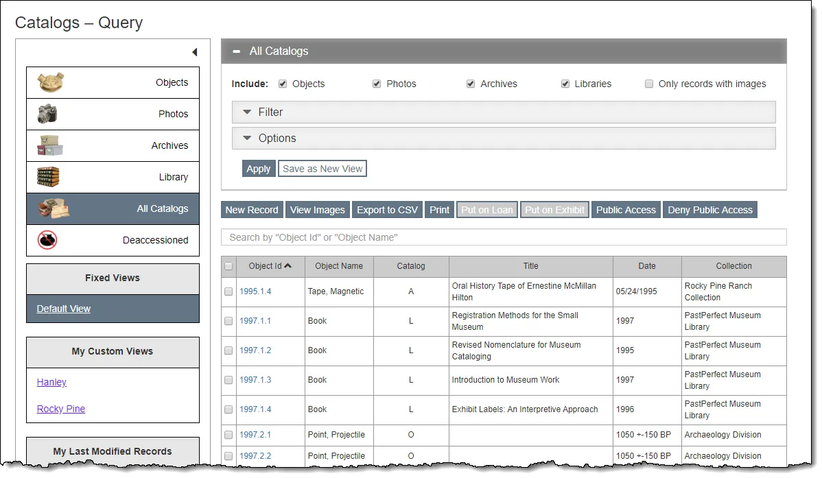Check the row for record 1997.1.1
This screenshot has width=822, height=478.
pos(228,321)
